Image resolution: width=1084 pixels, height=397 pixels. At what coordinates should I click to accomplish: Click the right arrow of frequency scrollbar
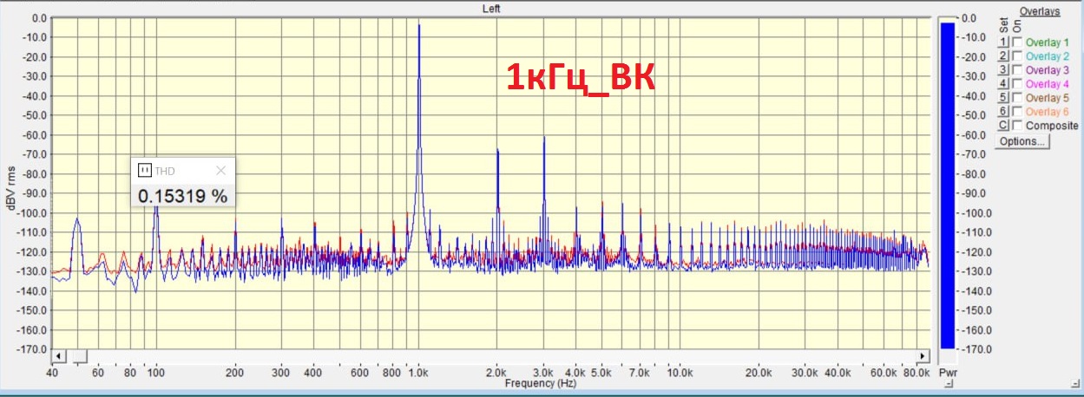923,356
